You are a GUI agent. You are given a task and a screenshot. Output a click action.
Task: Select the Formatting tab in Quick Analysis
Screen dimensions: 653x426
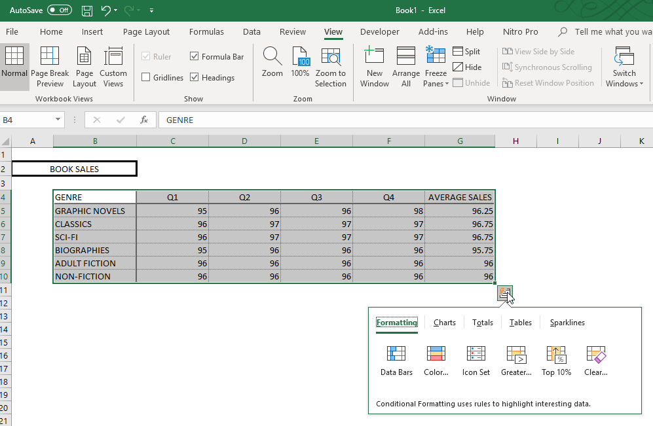click(396, 323)
